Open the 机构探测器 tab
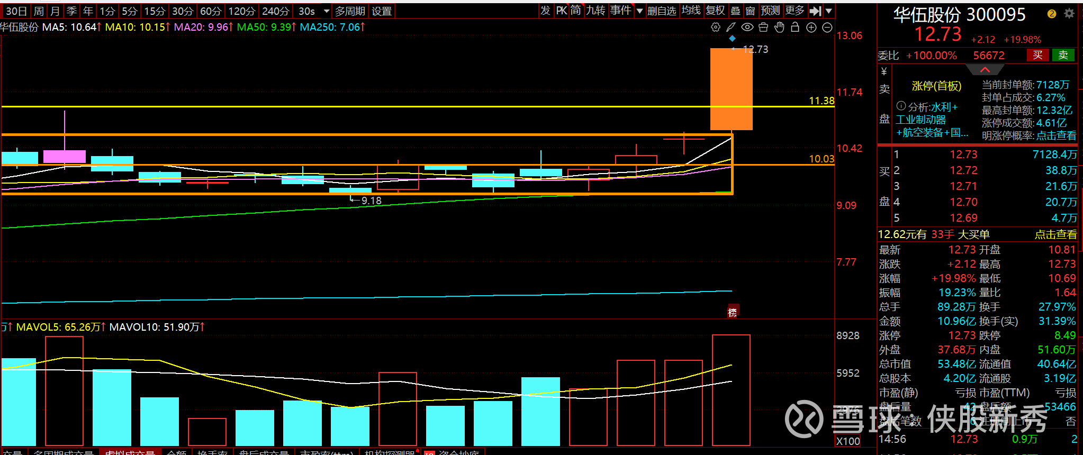 [390, 452]
